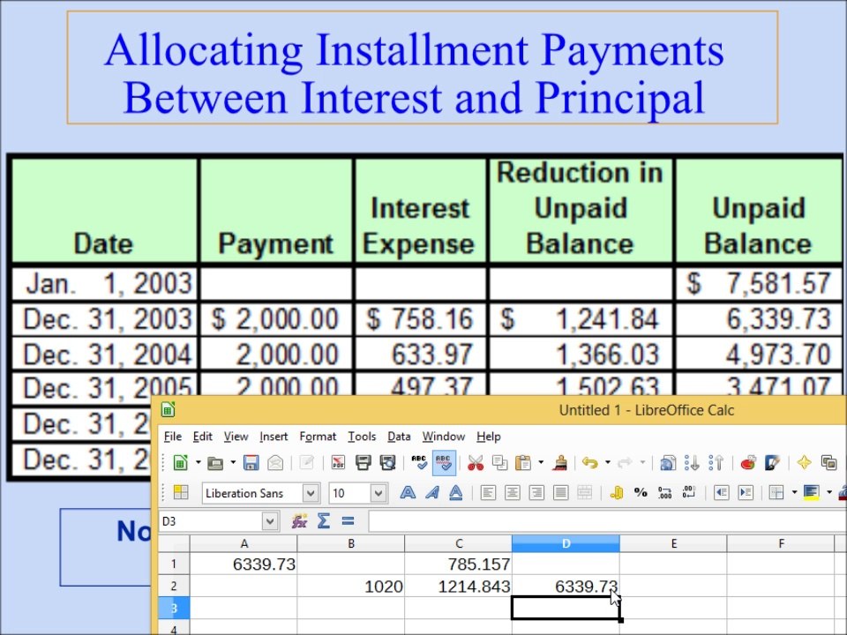
Task: Activate the Format Paintbrush icon
Action: 560,463
